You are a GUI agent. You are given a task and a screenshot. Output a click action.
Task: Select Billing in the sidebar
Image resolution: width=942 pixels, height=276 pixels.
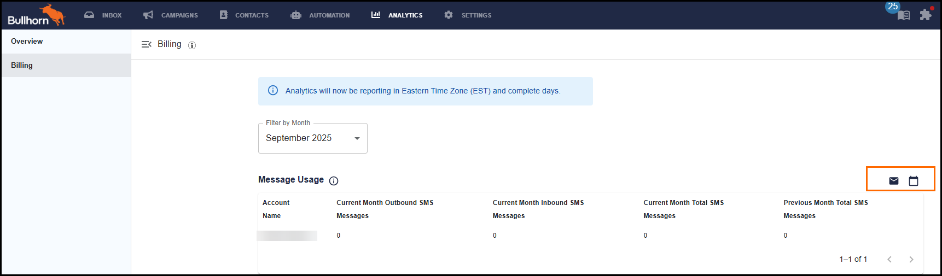22,66
